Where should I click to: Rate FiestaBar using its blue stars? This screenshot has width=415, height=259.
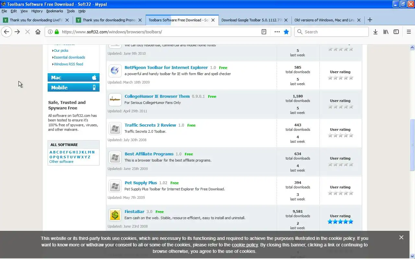coord(340,222)
